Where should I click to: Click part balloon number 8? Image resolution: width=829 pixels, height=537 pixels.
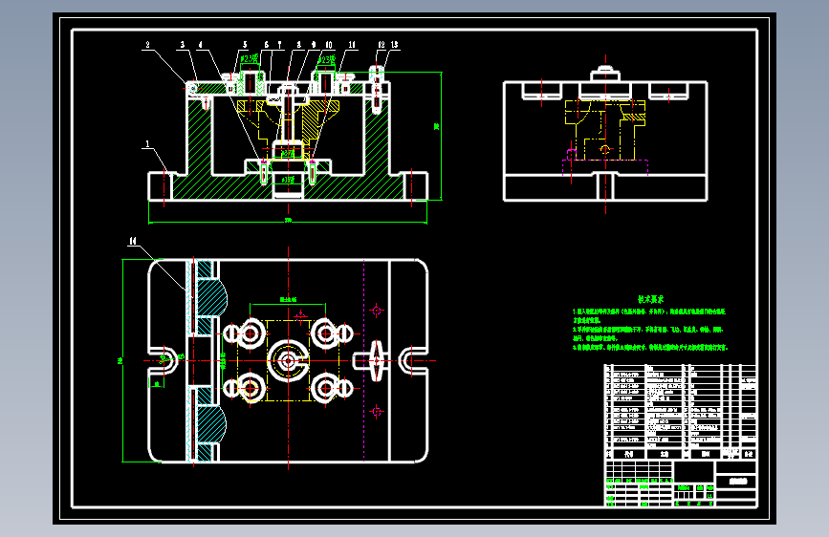[x=298, y=45]
